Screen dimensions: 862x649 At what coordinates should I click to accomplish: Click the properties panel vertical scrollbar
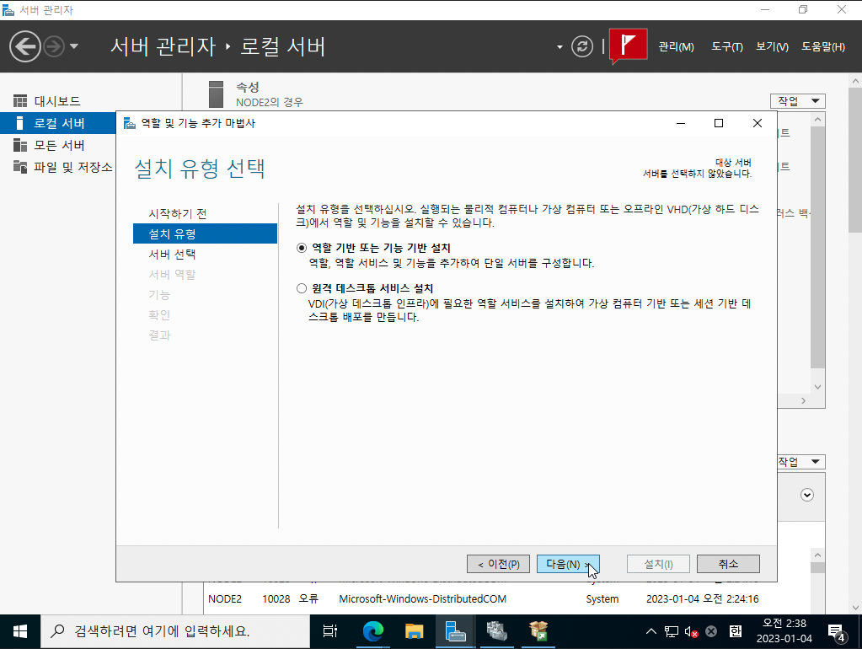point(817,248)
